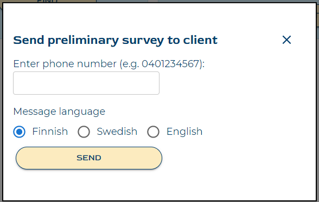Click the word "language" in Message language label

(x=82, y=112)
